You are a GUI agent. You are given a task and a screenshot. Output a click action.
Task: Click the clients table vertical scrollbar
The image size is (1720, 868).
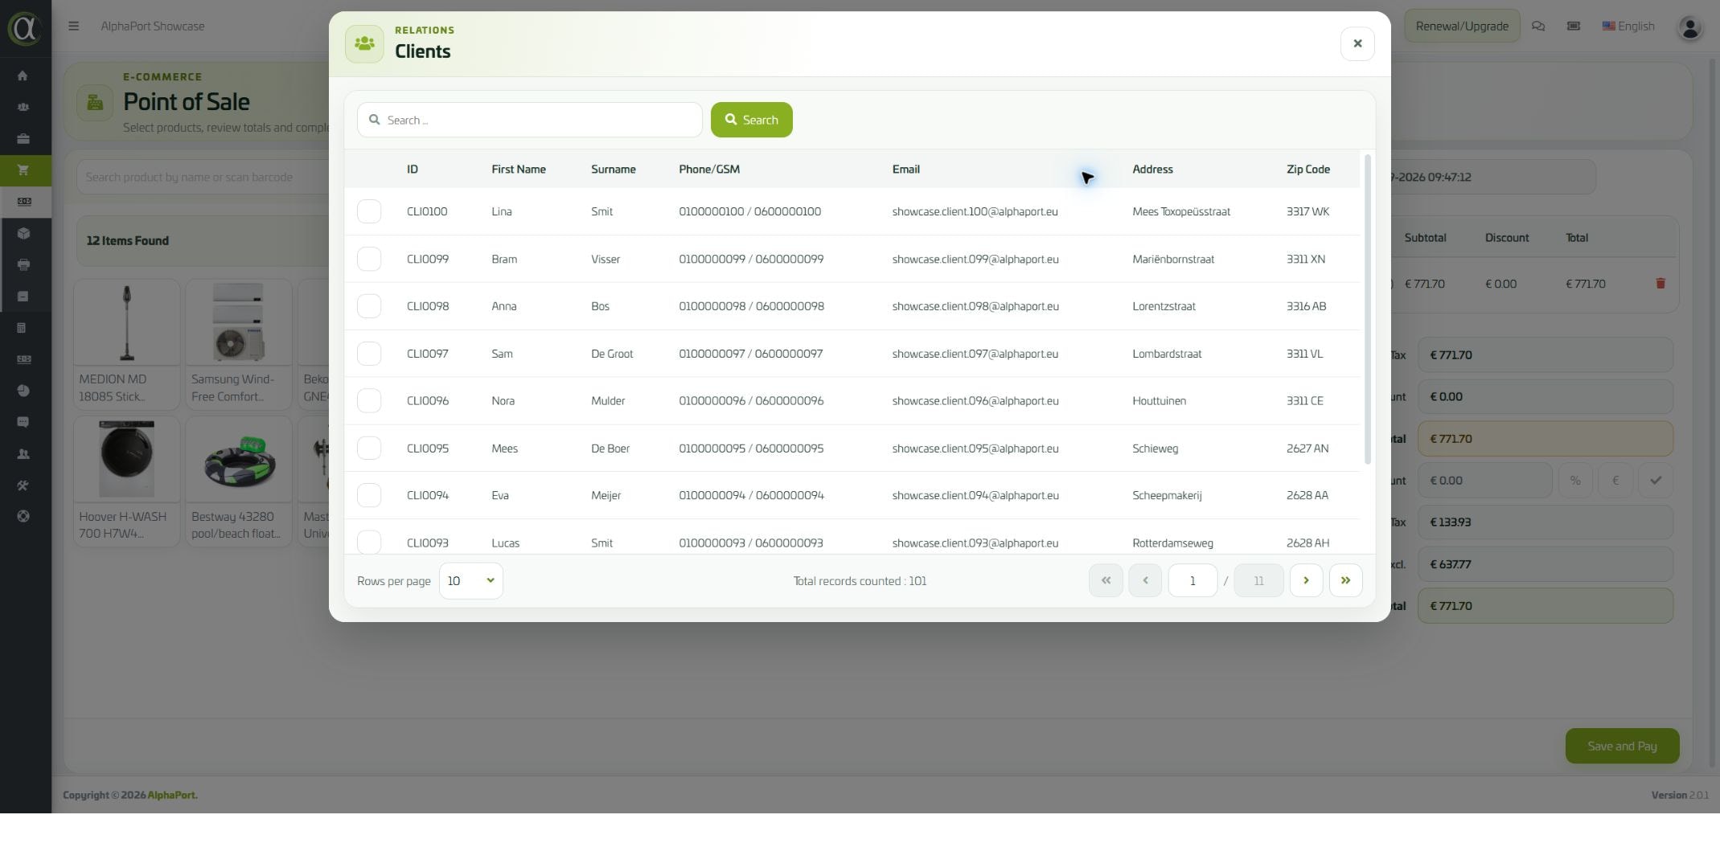1368,309
